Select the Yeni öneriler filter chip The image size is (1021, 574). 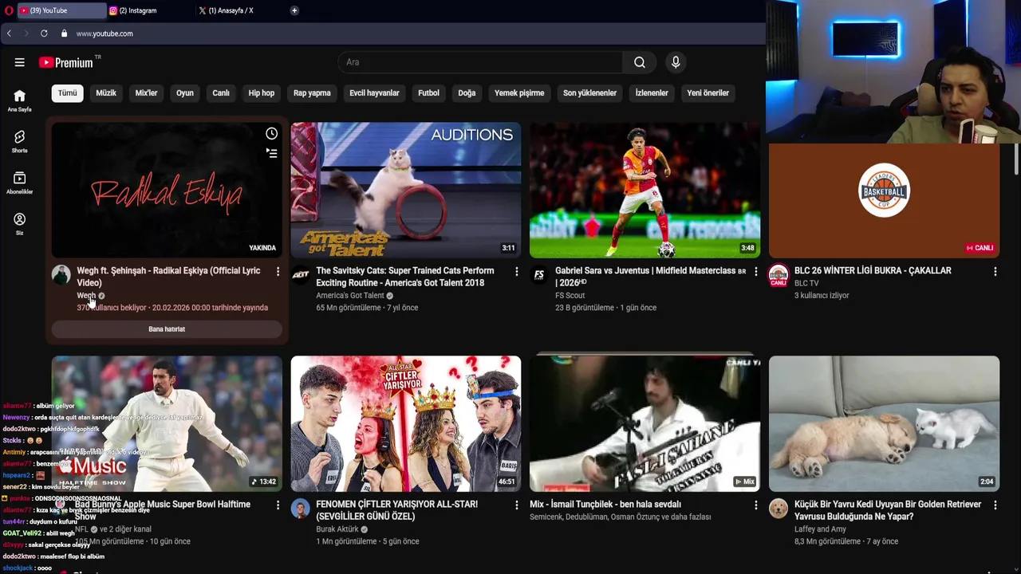pyautogui.click(x=708, y=93)
